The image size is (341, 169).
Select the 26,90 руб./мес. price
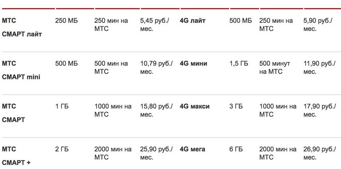point(320,153)
